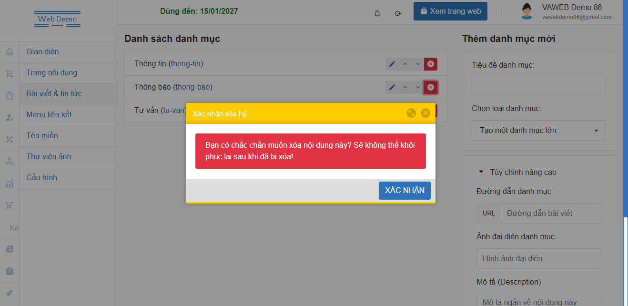
Task: Go to the Thư viện ảnh menu
Action: pos(49,156)
